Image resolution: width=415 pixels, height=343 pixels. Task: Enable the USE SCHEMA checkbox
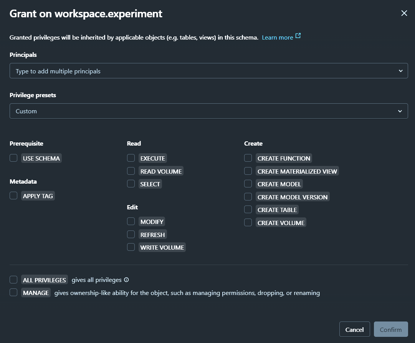point(14,158)
